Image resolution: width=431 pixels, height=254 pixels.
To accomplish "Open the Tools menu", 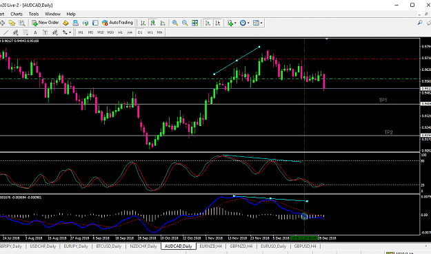I will 34,14.
